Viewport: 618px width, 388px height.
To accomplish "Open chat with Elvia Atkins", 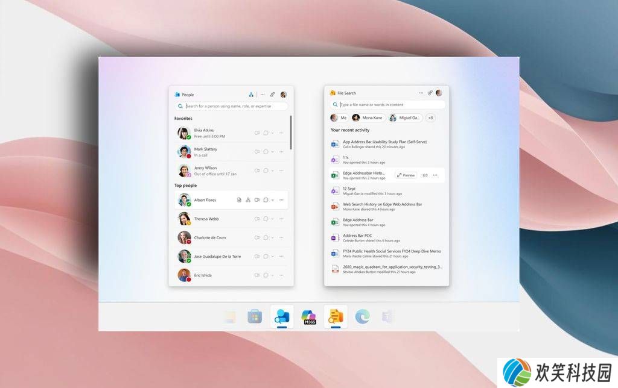I will click(266, 133).
